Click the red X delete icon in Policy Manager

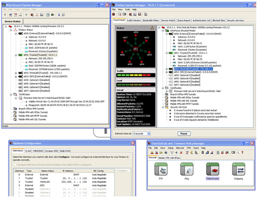pyautogui.click(x=181, y=153)
